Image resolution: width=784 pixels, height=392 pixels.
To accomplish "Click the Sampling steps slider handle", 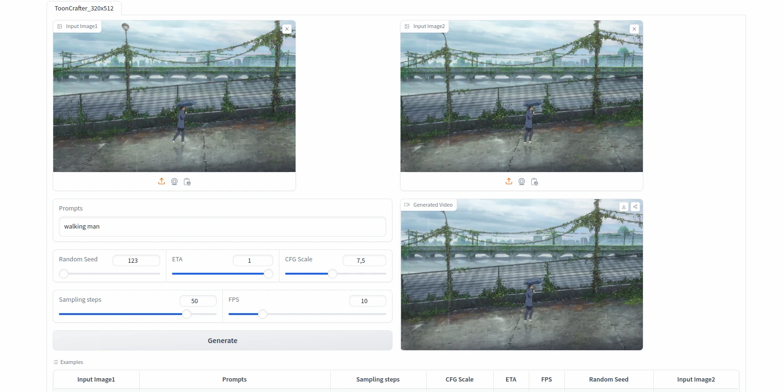I will click(x=187, y=314).
